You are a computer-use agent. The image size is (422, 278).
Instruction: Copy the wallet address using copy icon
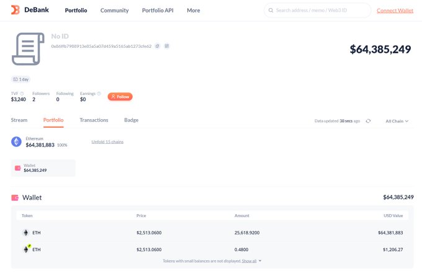click(x=158, y=46)
